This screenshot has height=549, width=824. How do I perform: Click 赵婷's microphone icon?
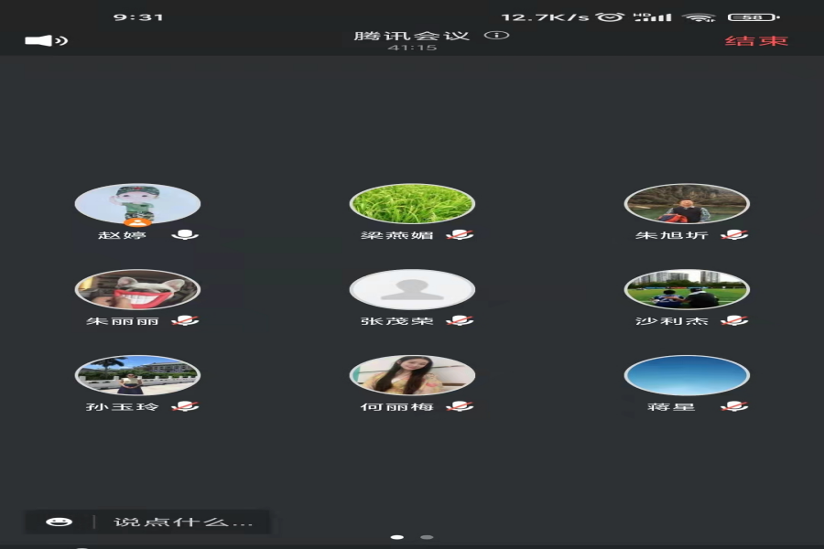[x=185, y=235]
